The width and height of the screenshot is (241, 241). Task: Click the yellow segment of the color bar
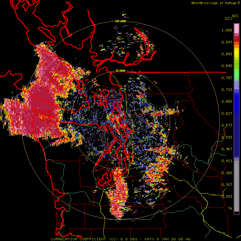(236, 52)
